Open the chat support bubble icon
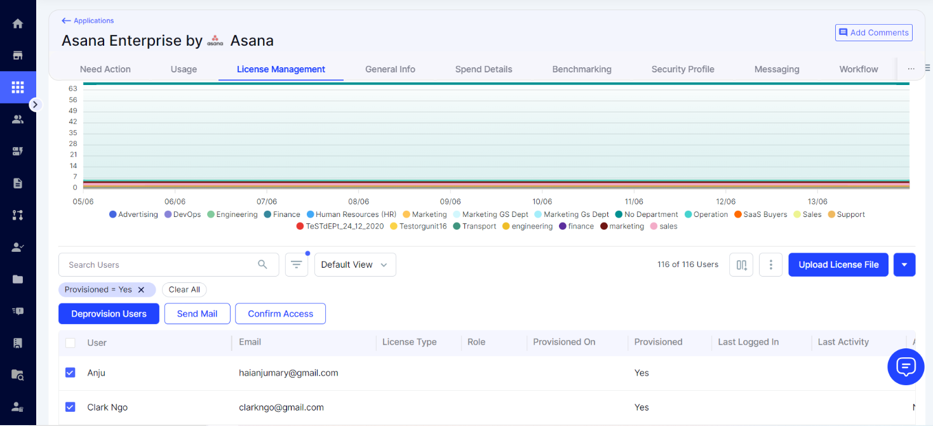The image size is (933, 427). pyautogui.click(x=905, y=367)
